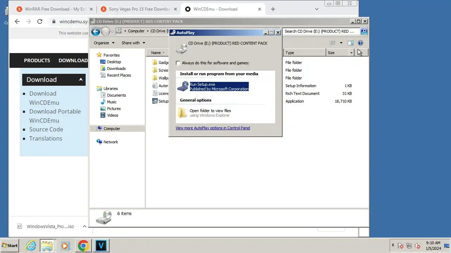Open the Music library
This screenshot has height=253, width=451.
pyautogui.click(x=112, y=102)
